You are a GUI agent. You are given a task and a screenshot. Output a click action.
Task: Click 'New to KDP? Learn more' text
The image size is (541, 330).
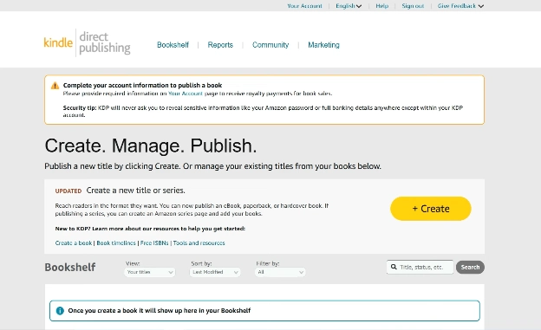point(150,229)
